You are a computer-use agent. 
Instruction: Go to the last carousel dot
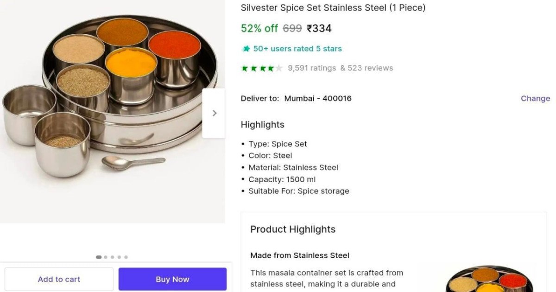(x=126, y=257)
